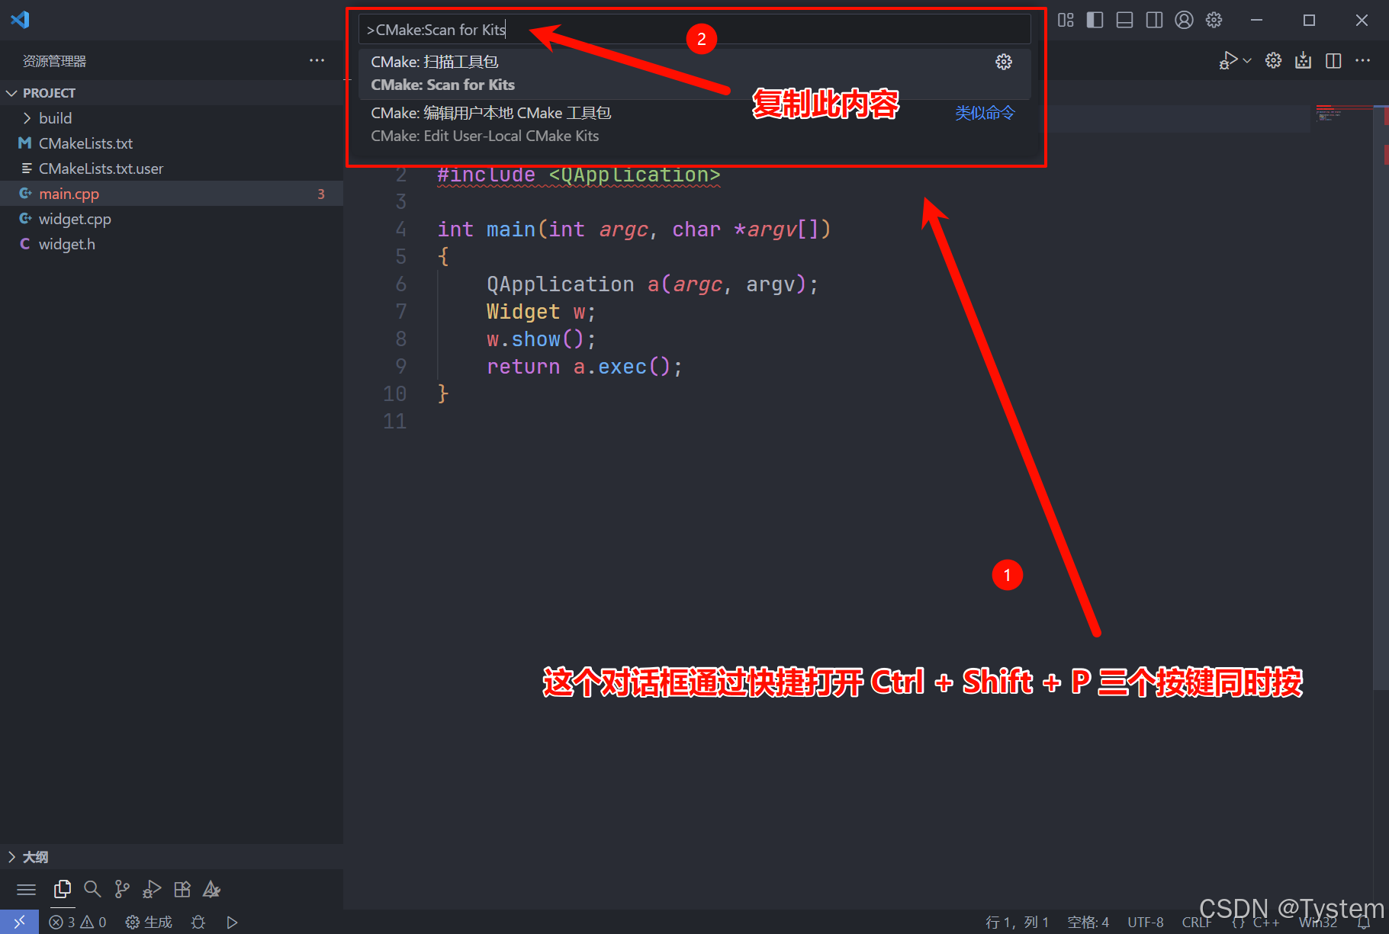The height and width of the screenshot is (934, 1389).
Task: Click the CMake launch play icon in status bar
Action: pyautogui.click(x=233, y=922)
